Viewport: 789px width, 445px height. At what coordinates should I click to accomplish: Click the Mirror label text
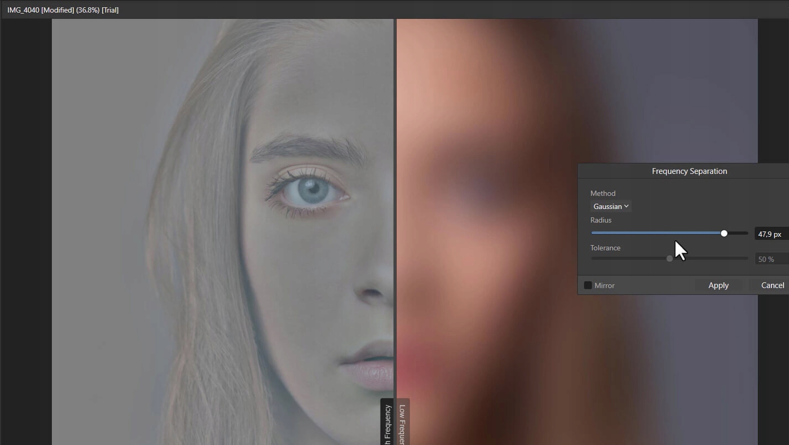[x=604, y=286]
